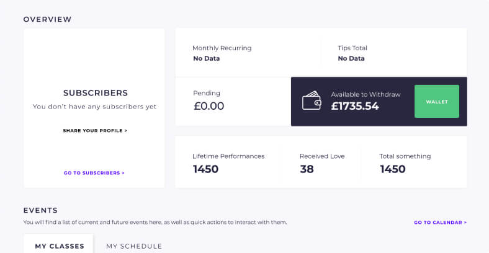Click the Tips Total label

352,48
